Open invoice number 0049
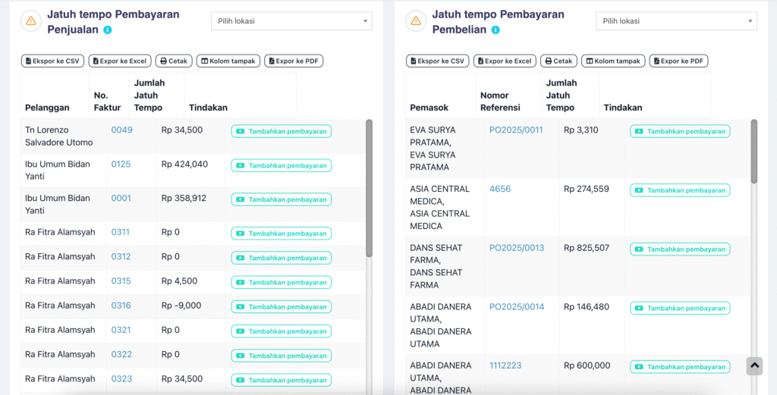 pos(122,130)
